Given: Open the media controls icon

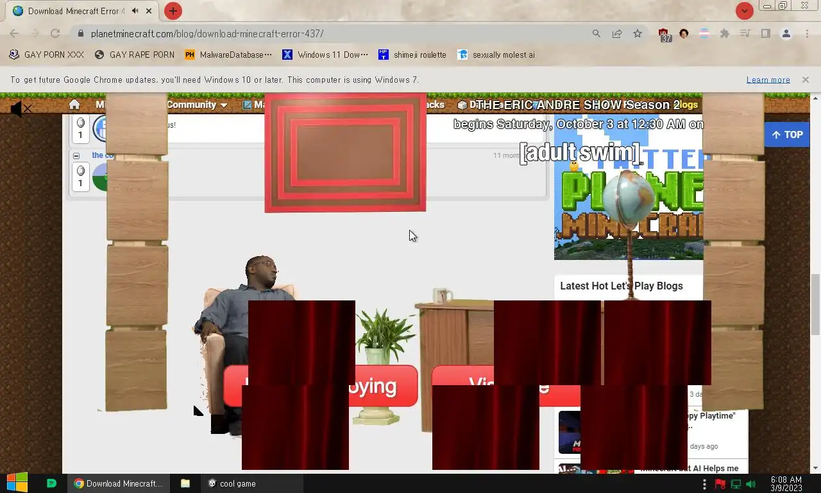Looking at the screenshot, I should point(745,33).
